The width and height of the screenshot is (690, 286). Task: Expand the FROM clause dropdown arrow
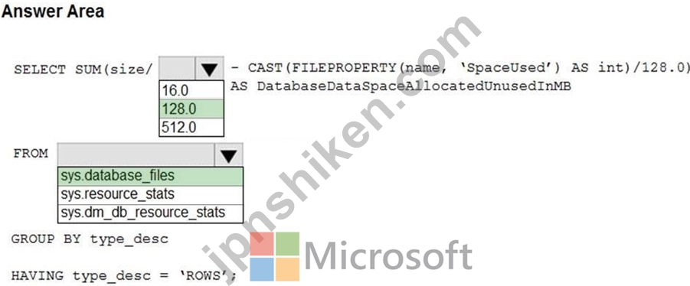228,155
